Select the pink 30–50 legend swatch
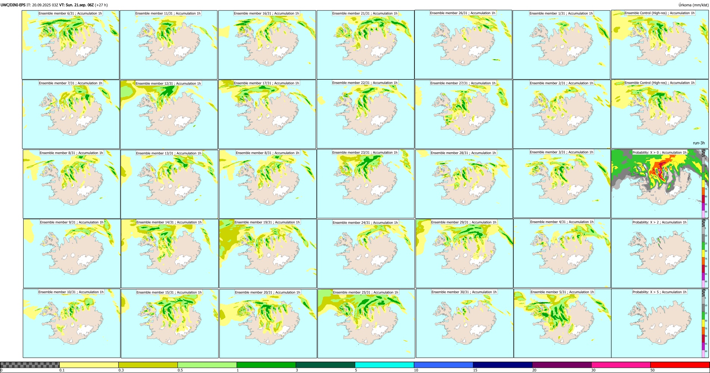The image size is (710, 373). 621,365
